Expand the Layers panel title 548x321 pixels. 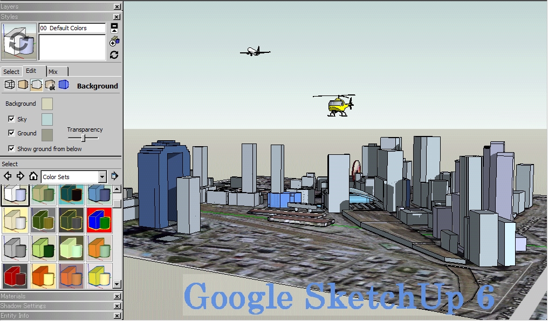(x=9, y=6)
